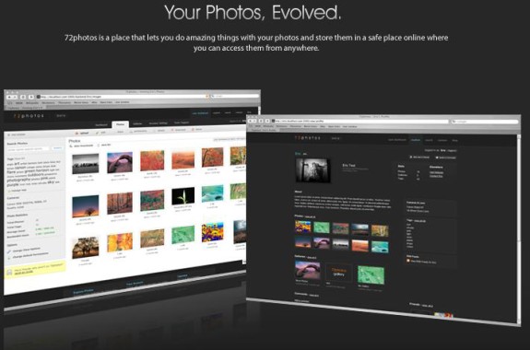Screen dimensions: 530x350
Task: Click the "photographs" tag in tag cloud
Action: (19, 181)
